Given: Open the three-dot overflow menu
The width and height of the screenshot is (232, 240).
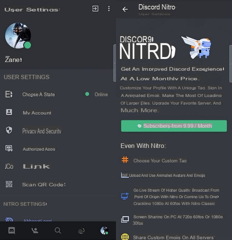Looking at the screenshot, I should 109,9.
